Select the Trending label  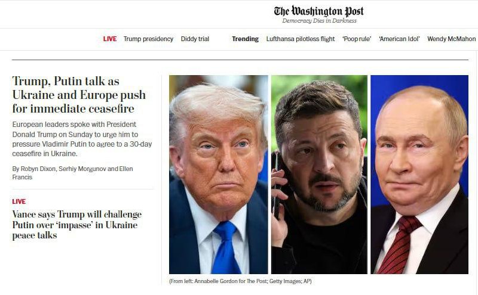[x=245, y=39]
